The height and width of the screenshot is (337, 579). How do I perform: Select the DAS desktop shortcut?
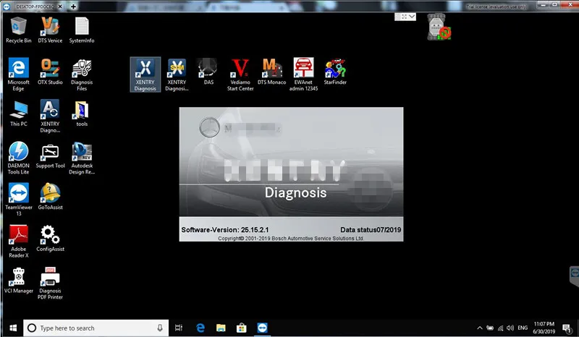click(x=208, y=72)
